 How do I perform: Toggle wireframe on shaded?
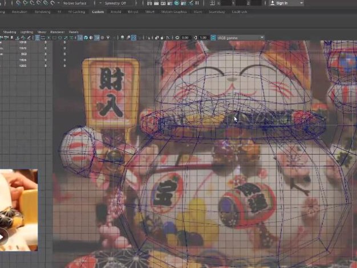point(96,38)
